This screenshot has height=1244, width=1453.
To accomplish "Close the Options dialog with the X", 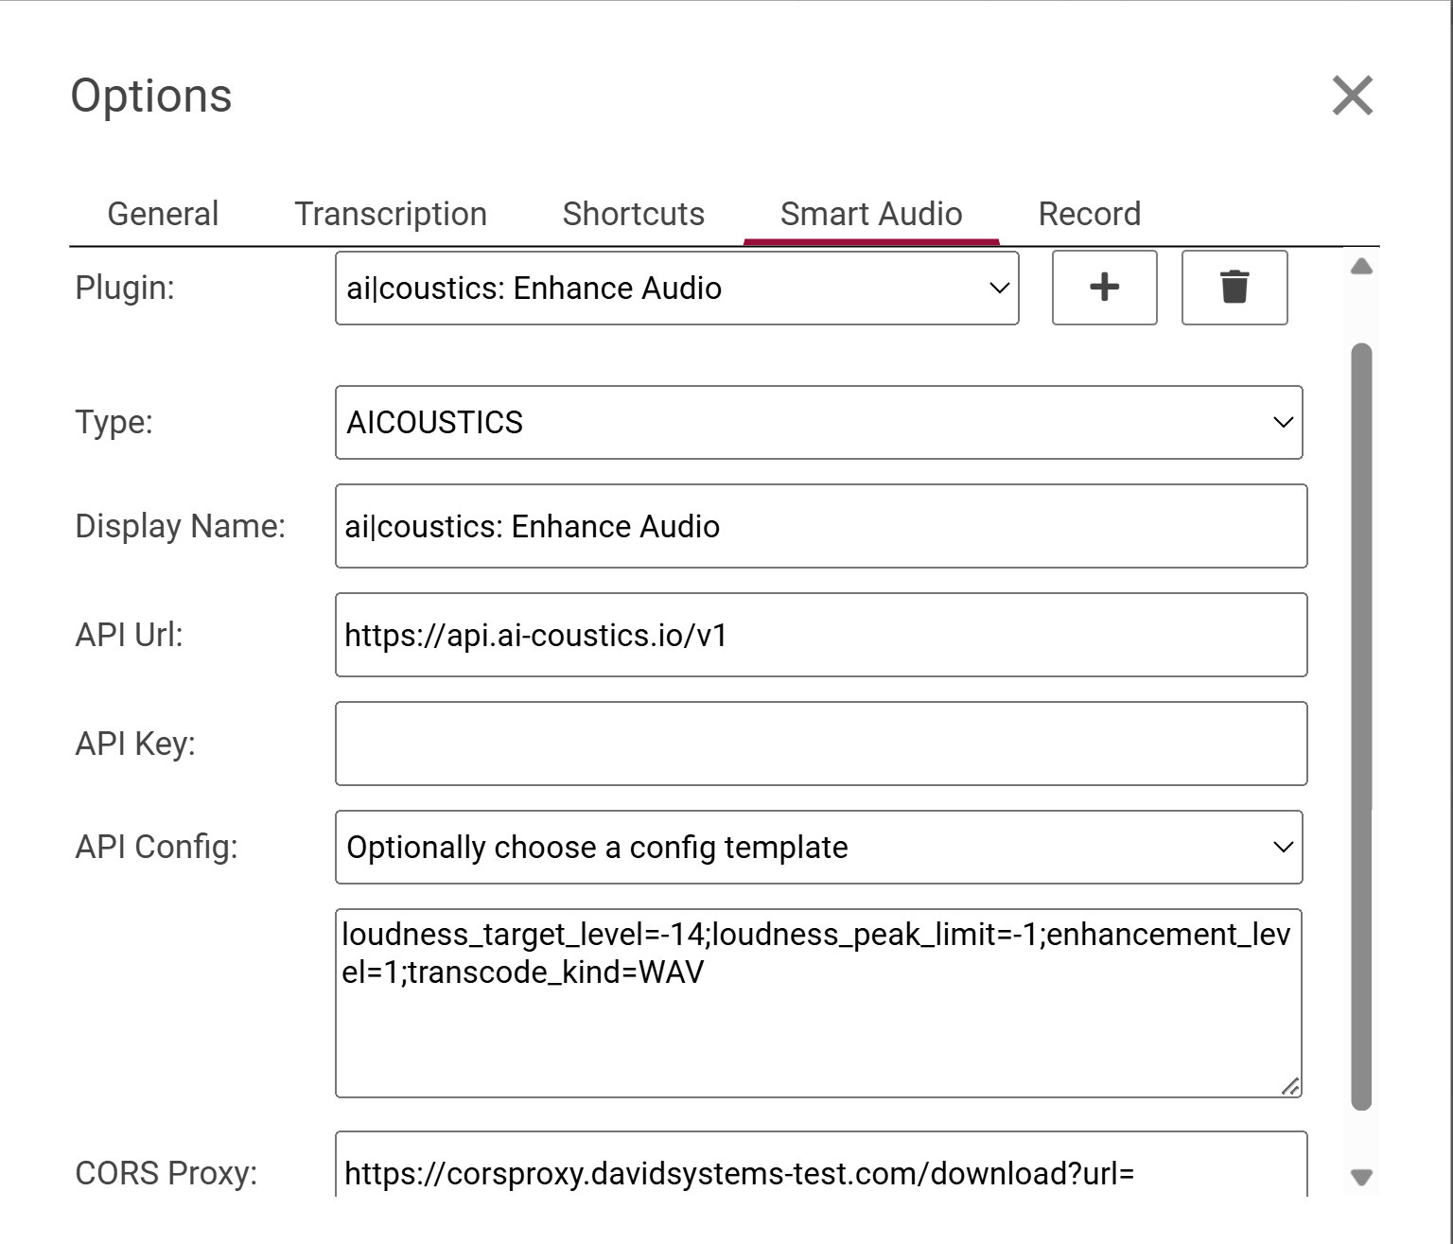I will click(1352, 96).
